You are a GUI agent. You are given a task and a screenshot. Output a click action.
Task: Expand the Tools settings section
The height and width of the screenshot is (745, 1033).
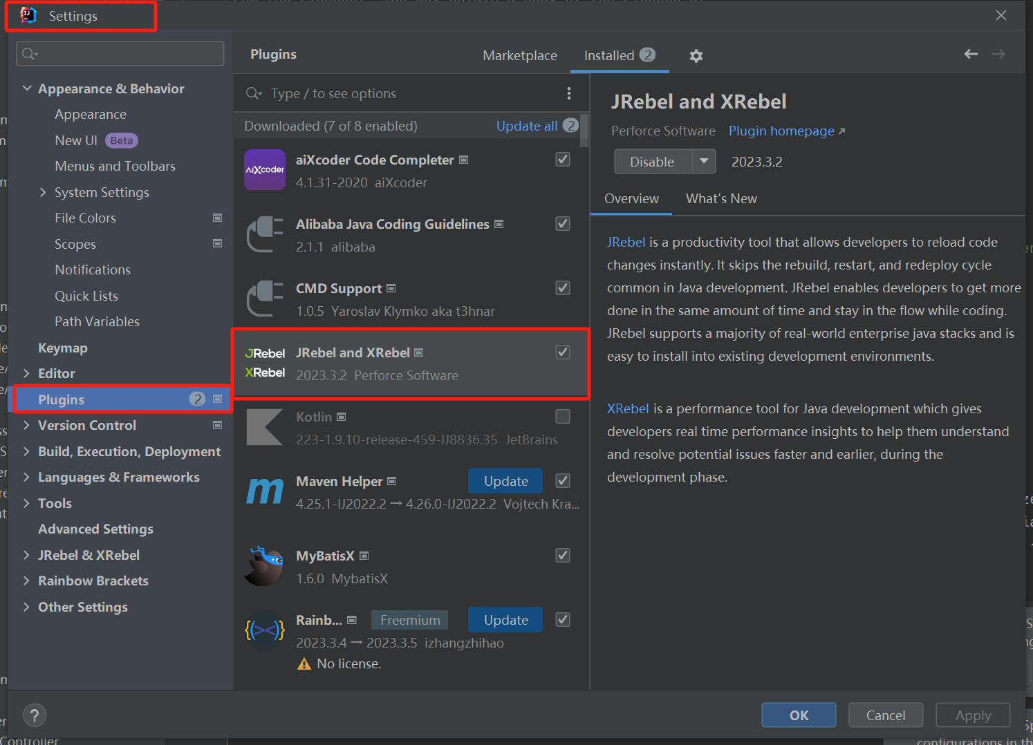coord(27,503)
